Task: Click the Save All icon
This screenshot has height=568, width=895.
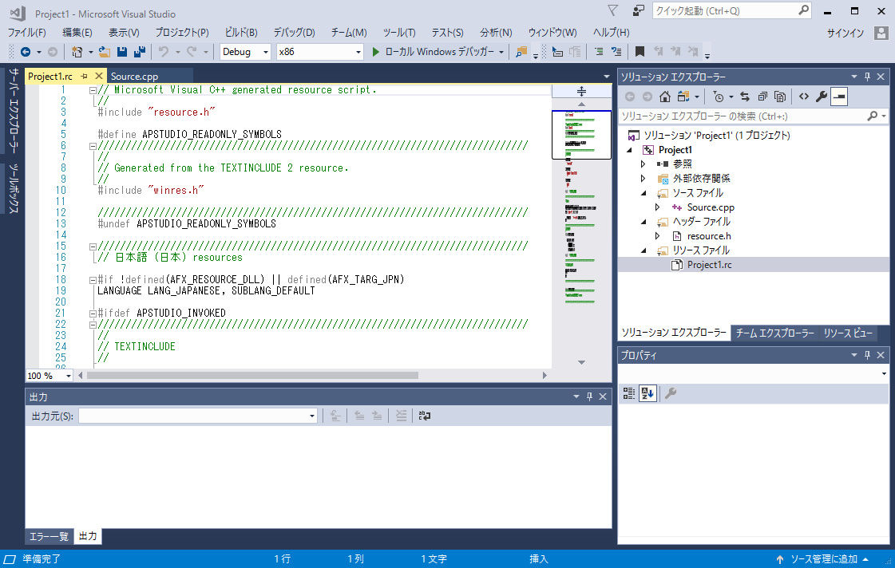Action: coord(139,52)
